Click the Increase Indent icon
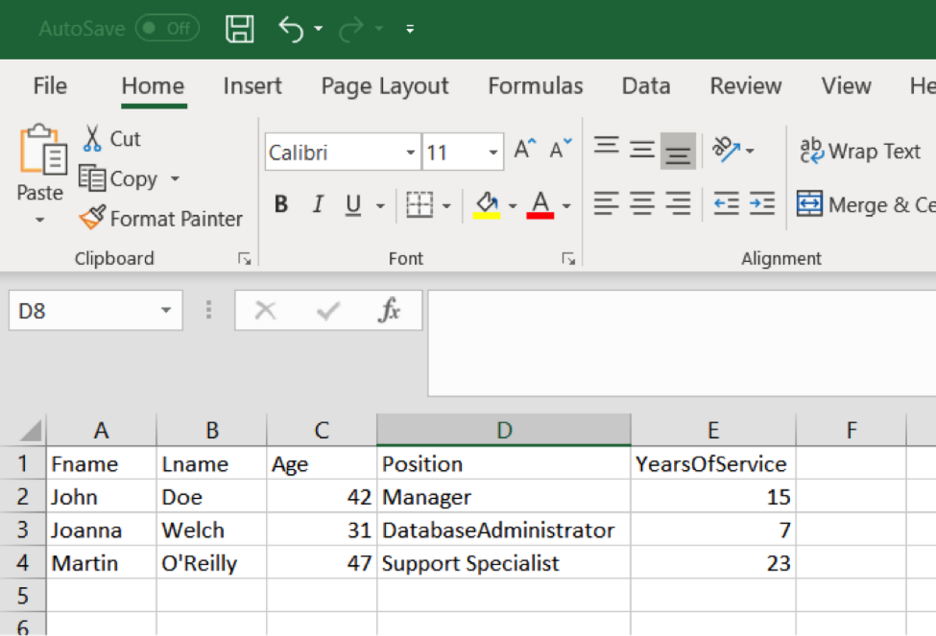Screen dimensions: 936x636 click(x=762, y=204)
